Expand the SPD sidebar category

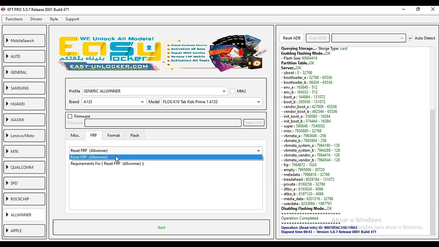coord(24,183)
